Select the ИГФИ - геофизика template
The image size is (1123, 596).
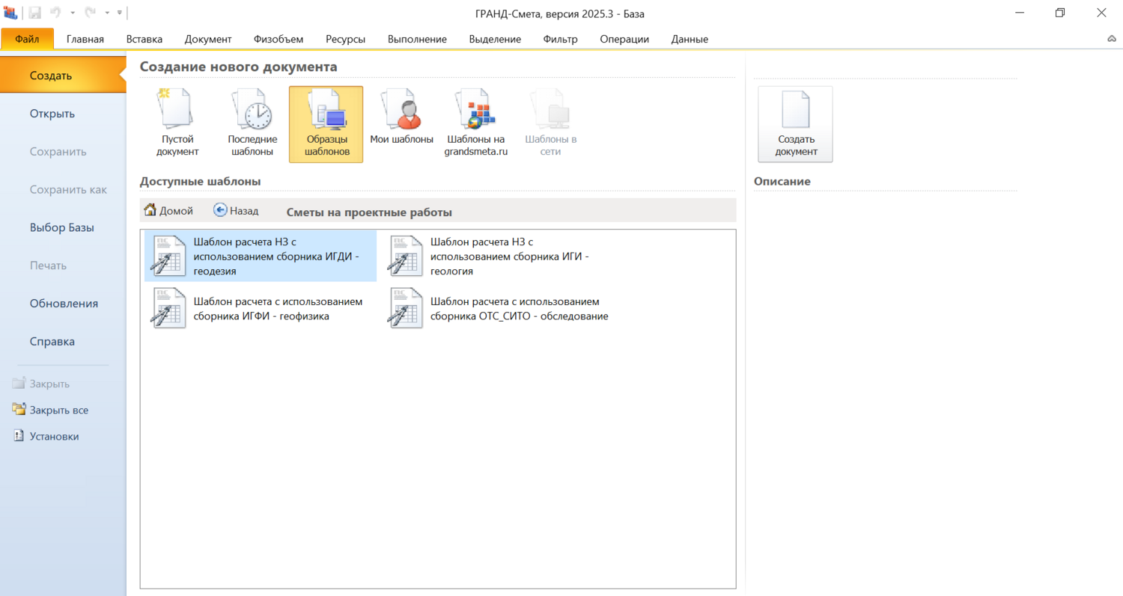[x=261, y=308]
